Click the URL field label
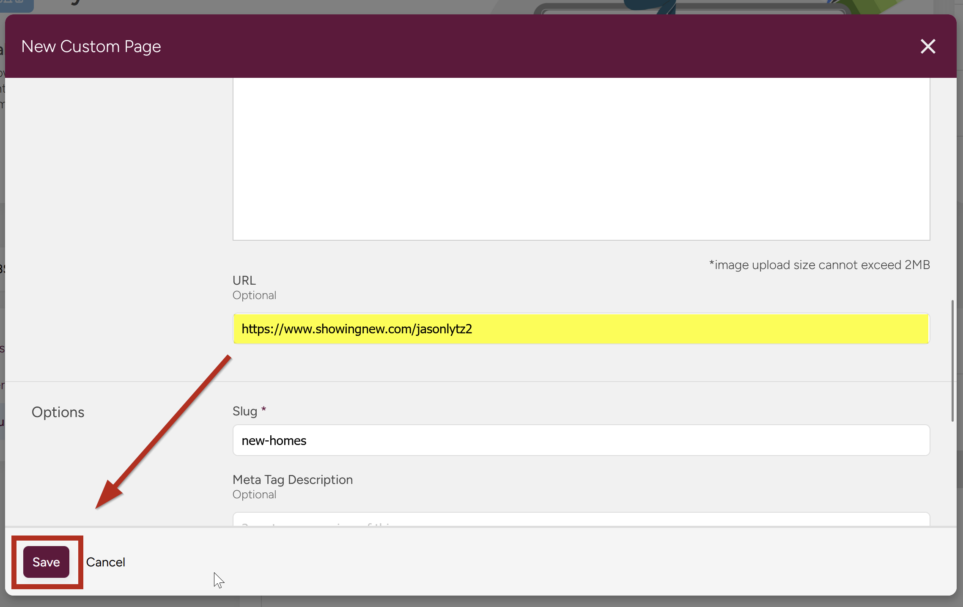 (244, 280)
